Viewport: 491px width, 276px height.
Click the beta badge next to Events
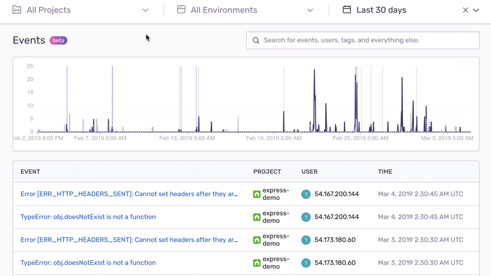pyautogui.click(x=58, y=40)
